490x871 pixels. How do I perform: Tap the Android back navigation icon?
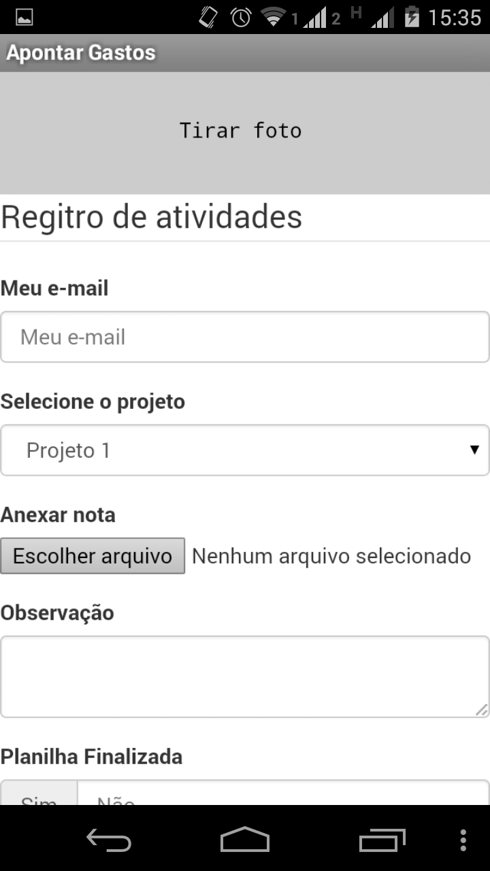[x=109, y=840]
